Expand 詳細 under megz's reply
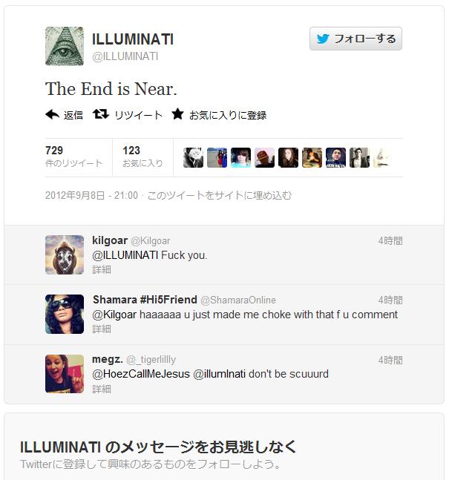The height and width of the screenshot is (480, 449). (x=102, y=389)
